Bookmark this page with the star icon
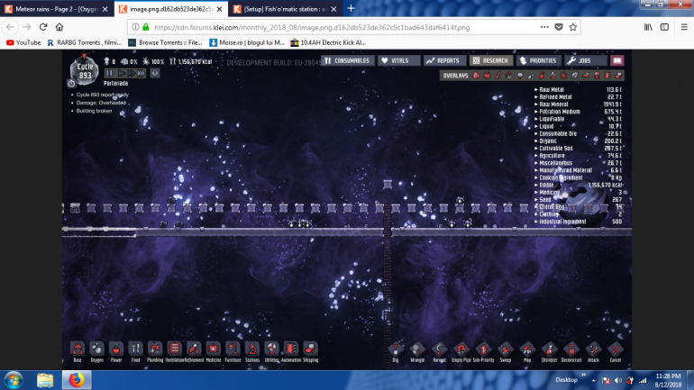The image size is (694, 390). [573, 27]
